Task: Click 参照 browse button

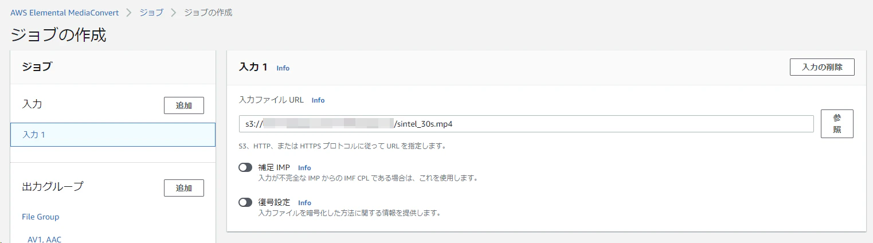Action: pos(837,124)
